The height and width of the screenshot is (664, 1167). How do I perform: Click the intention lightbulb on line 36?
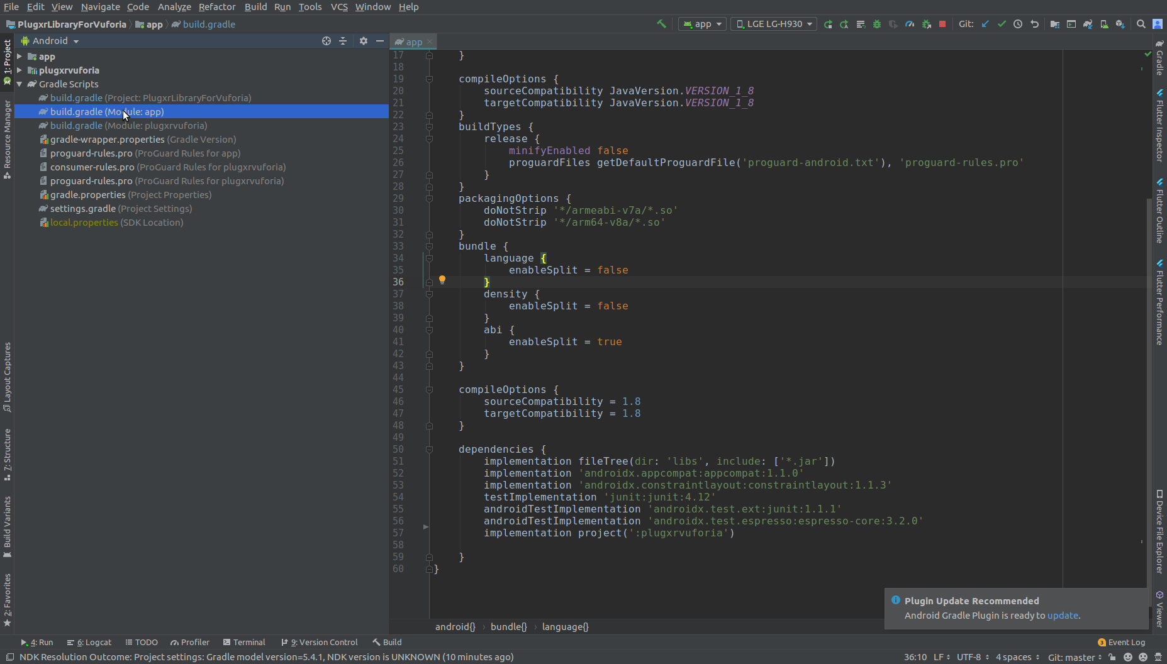pos(442,280)
